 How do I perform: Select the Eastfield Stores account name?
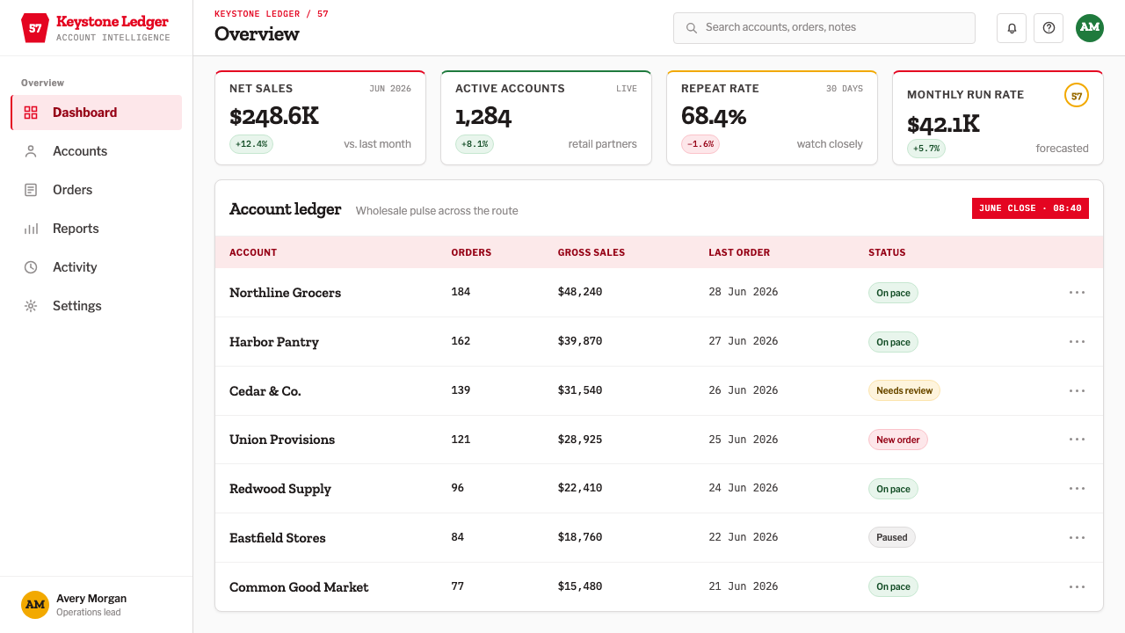tap(278, 538)
